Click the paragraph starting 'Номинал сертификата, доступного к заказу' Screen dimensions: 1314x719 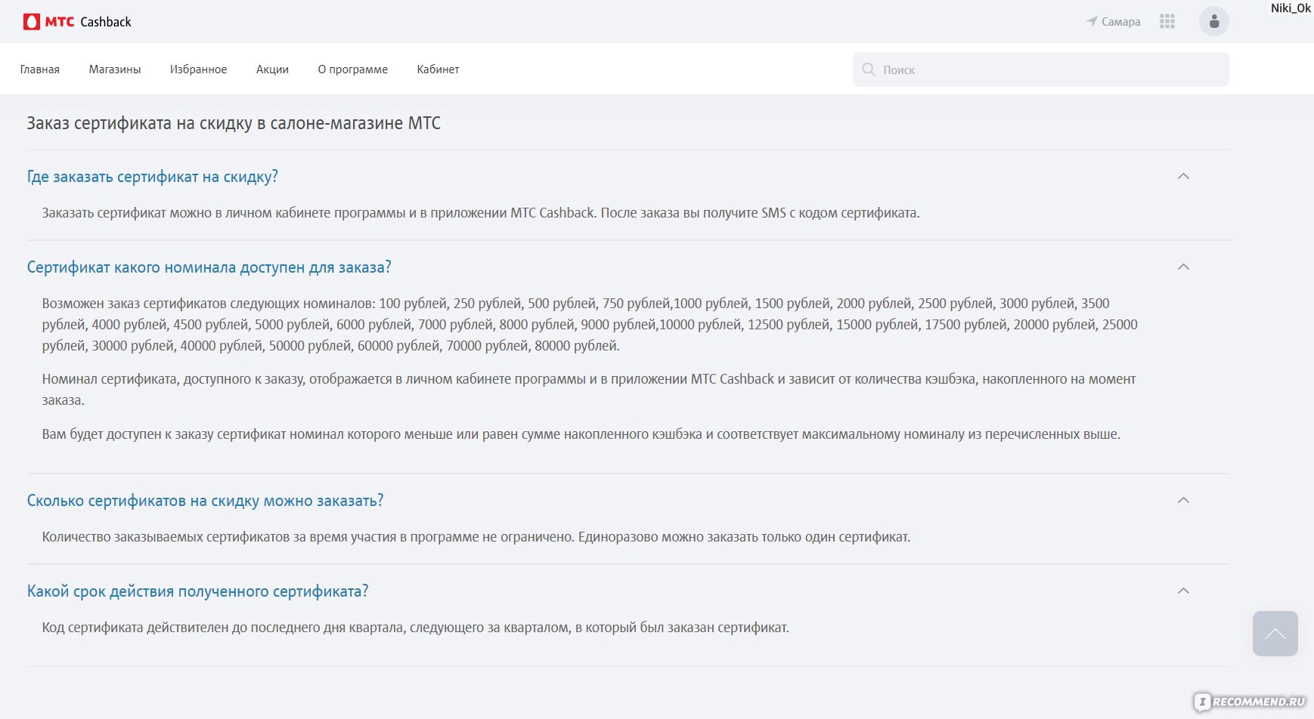point(589,390)
